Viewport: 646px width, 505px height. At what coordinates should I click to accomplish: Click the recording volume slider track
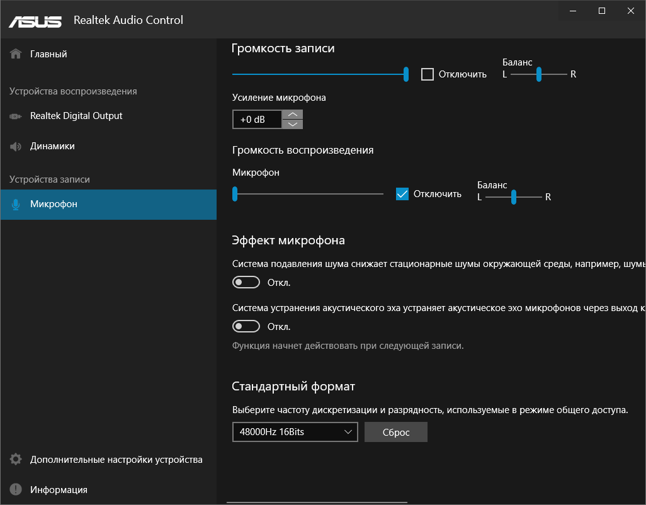tap(315, 74)
